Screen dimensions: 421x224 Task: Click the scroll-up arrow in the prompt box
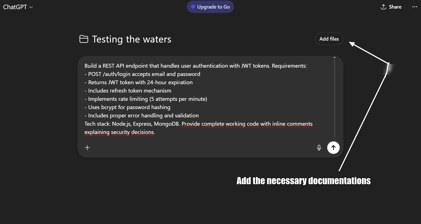tap(334, 58)
